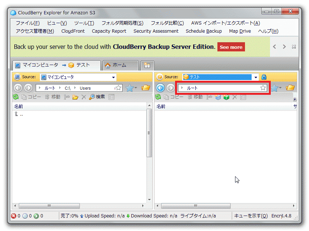Open the Schedule Backup menu

click(204, 31)
